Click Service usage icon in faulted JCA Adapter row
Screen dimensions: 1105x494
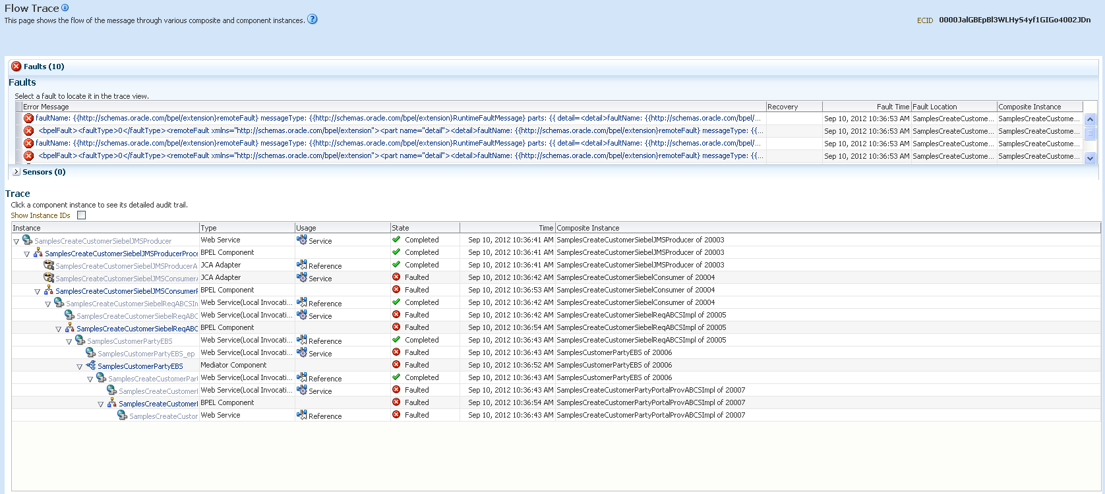(301, 277)
